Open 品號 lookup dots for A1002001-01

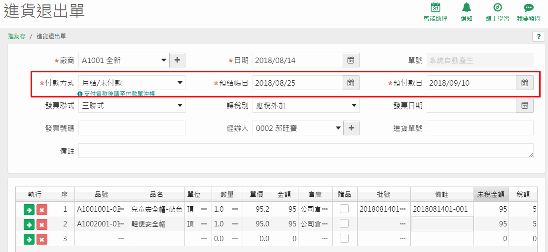click(x=122, y=224)
